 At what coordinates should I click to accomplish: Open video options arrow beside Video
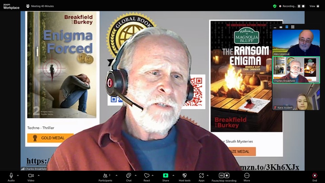pos(39,176)
